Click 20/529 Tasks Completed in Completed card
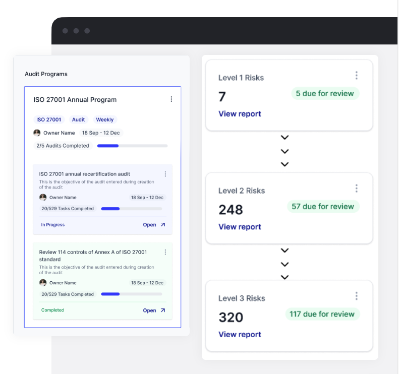This screenshot has height=374, width=399. click(x=68, y=294)
